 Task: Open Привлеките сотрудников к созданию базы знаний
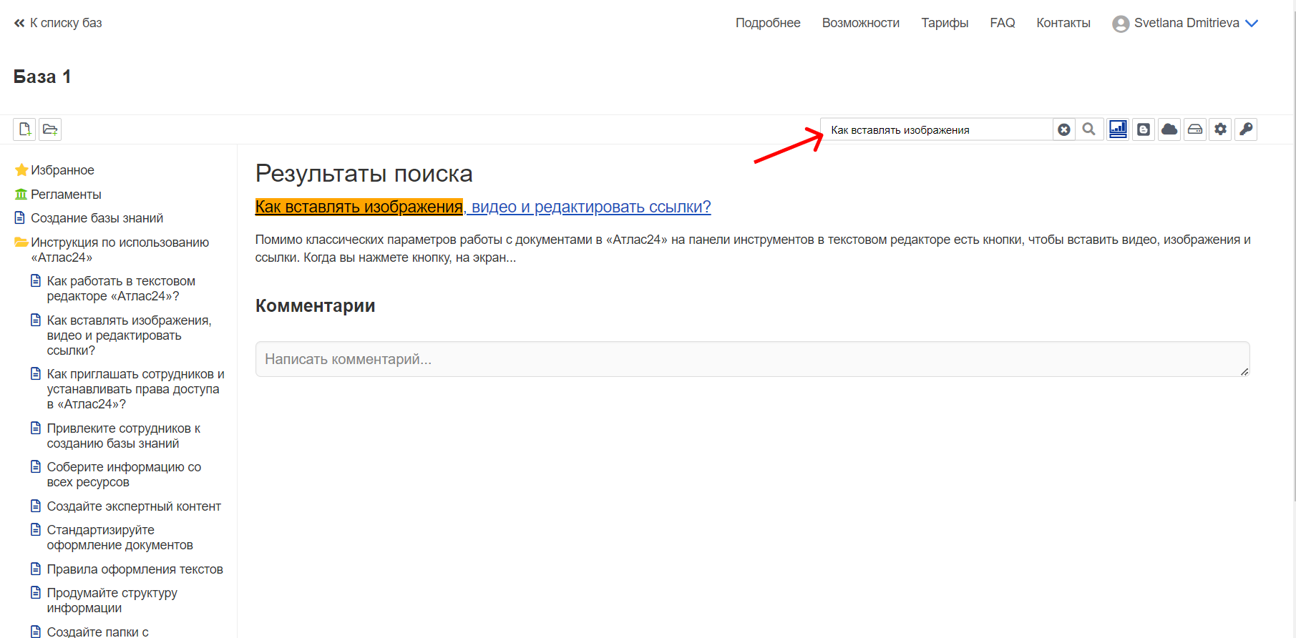click(123, 436)
